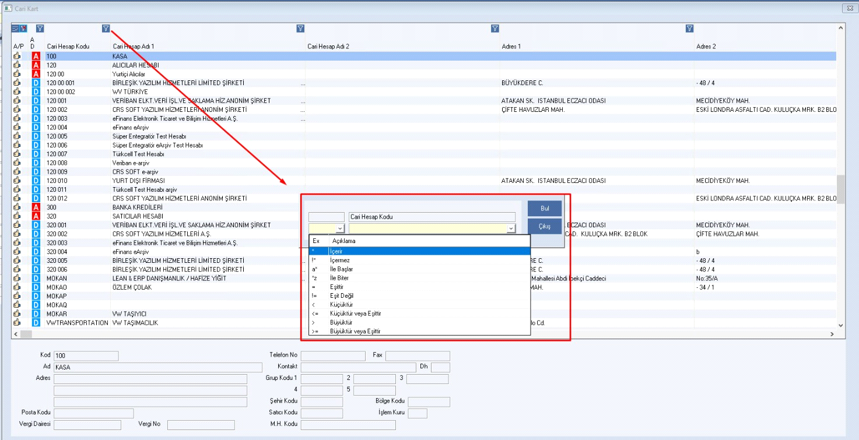Expand the wide yellow value combo box arrow

pos(511,228)
